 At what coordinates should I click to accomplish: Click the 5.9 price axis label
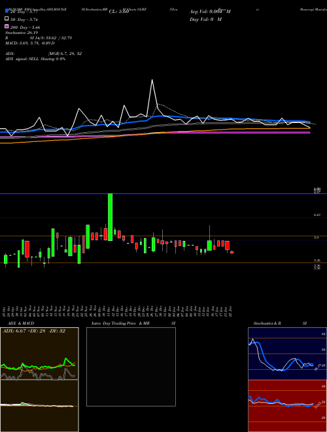(x=317, y=238)
